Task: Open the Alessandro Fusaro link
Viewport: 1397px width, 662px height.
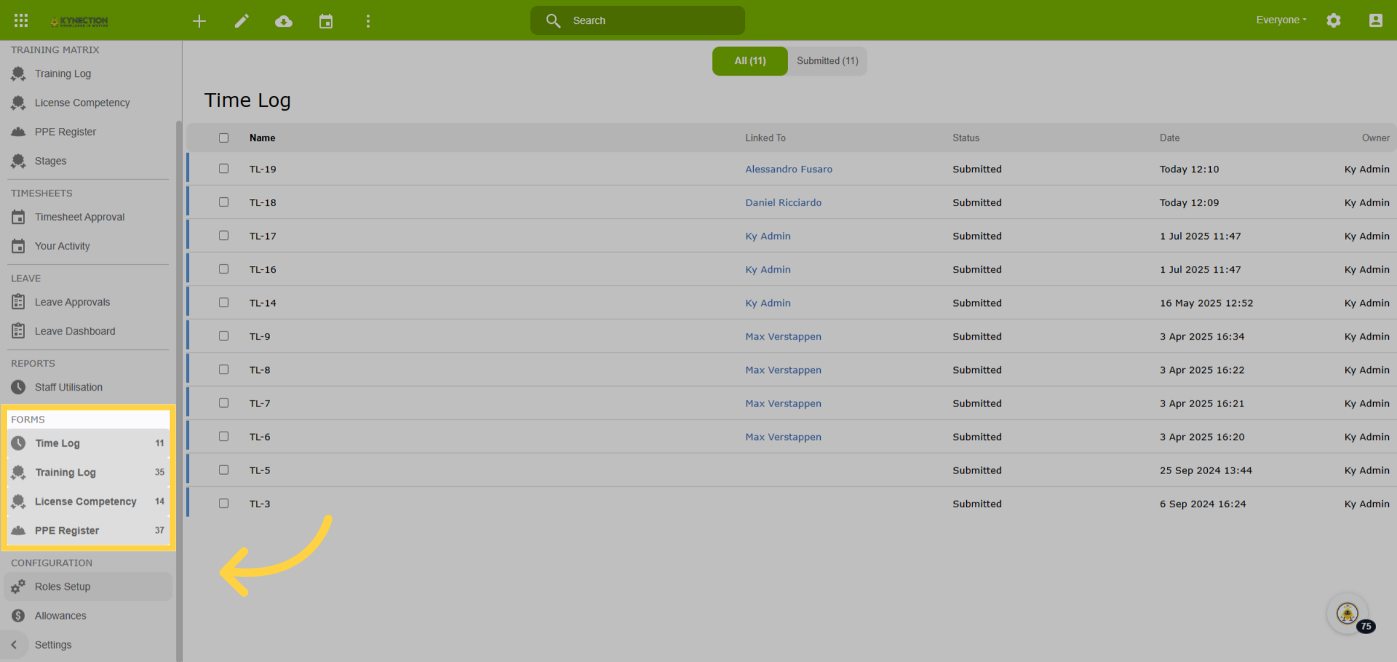Action: tap(789, 169)
